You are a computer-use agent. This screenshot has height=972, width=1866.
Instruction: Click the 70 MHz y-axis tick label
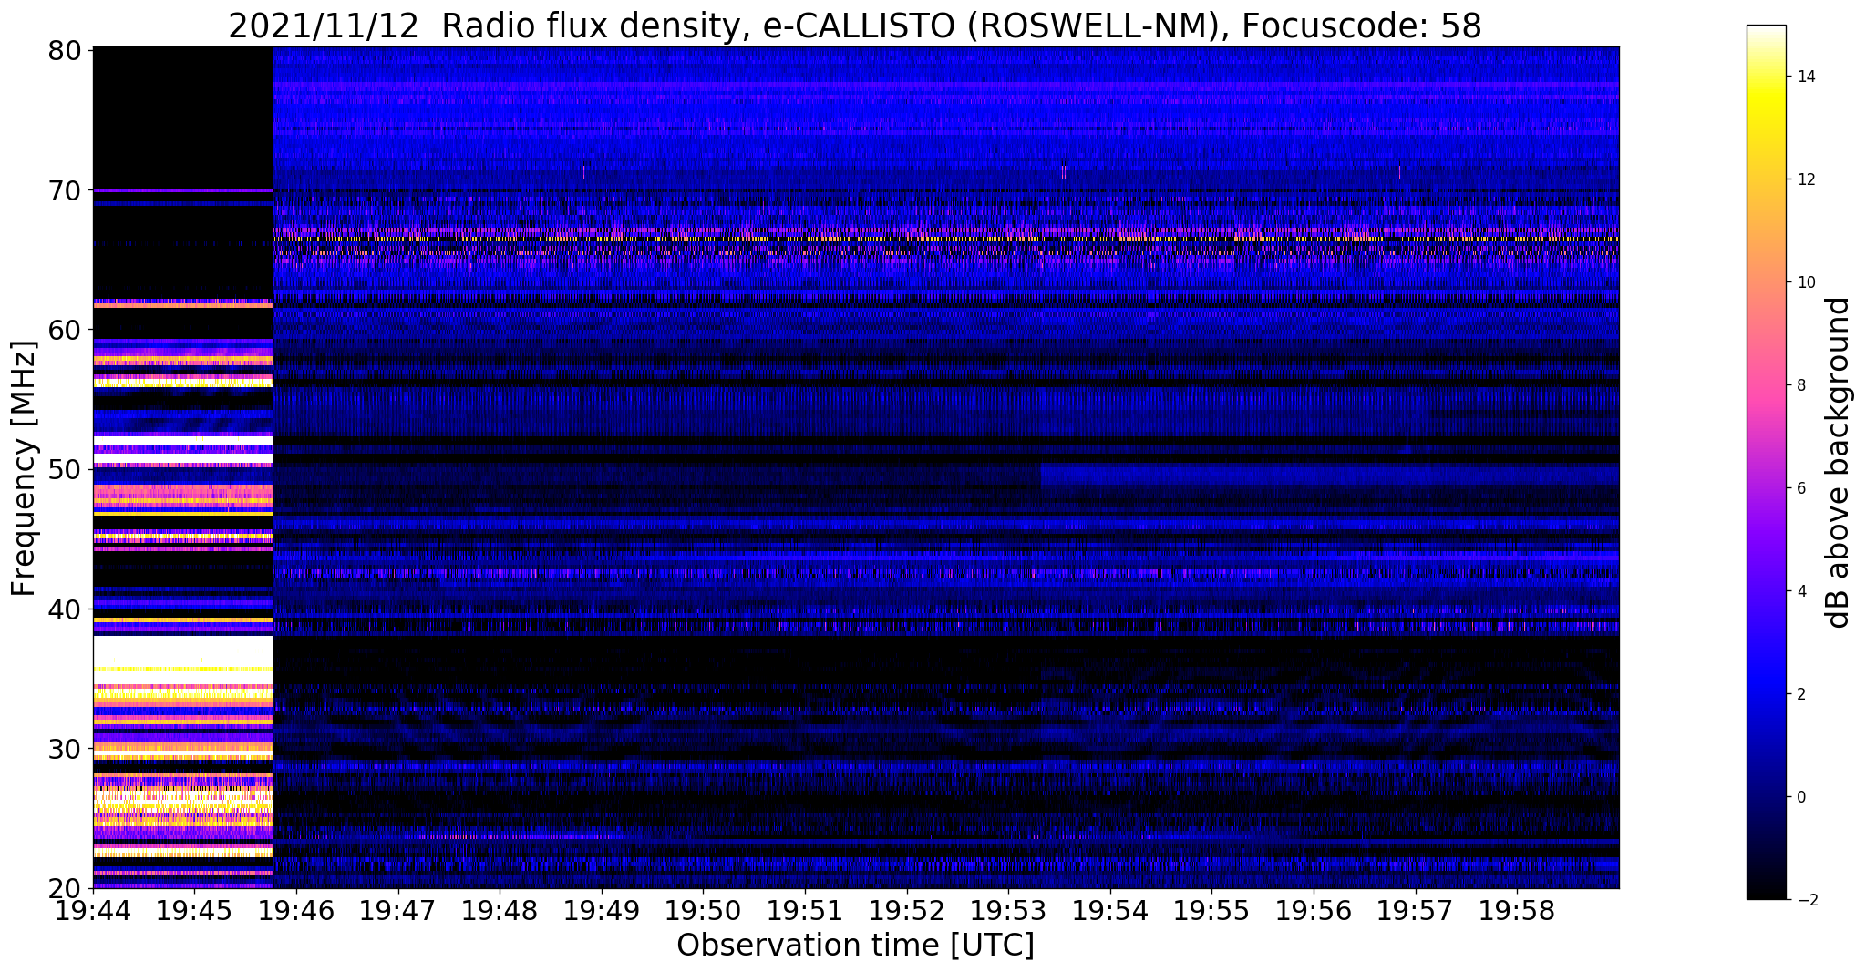[63, 190]
